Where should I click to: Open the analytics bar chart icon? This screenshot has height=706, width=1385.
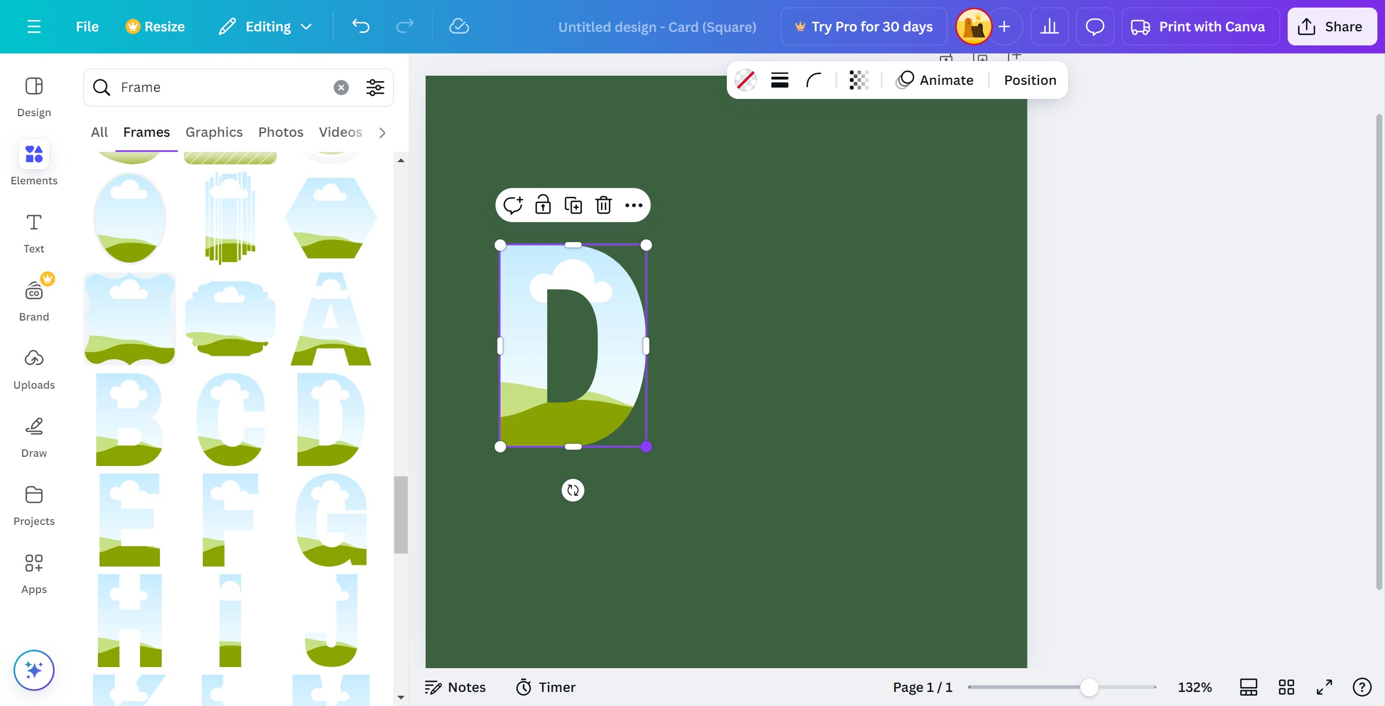pos(1049,26)
